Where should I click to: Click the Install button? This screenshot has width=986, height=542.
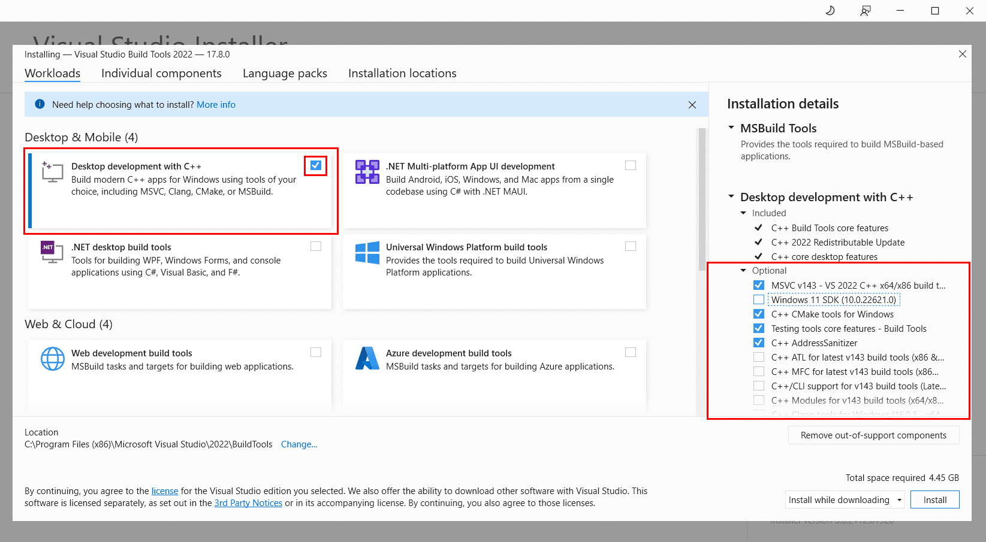point(934,499)
